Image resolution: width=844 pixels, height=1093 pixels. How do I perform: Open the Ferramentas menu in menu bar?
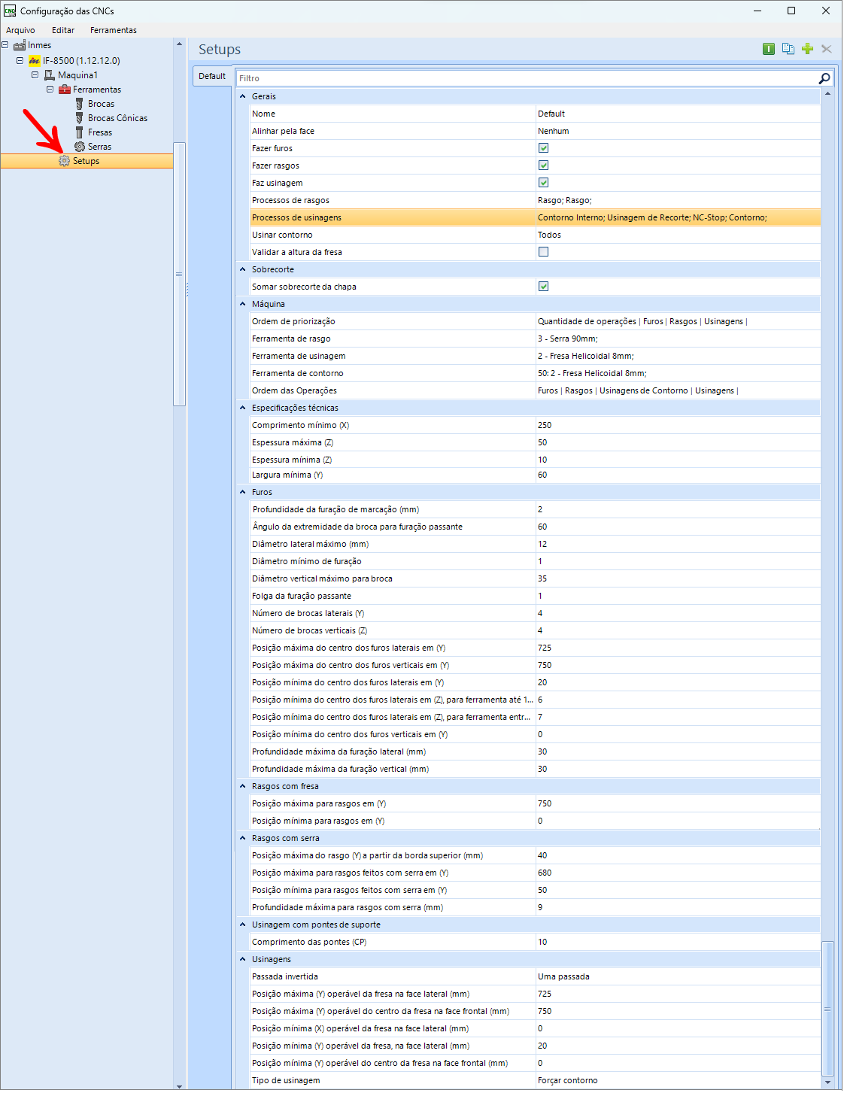[114, 30]
